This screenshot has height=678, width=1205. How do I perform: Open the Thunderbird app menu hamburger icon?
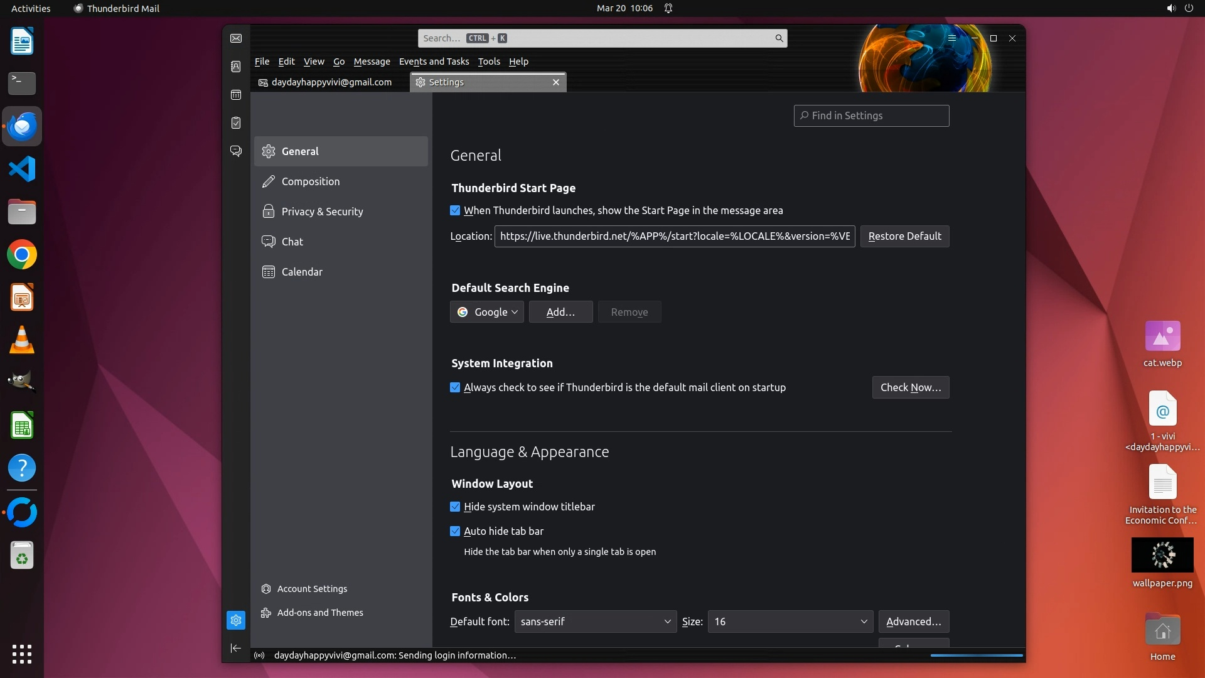coord(951,38)
